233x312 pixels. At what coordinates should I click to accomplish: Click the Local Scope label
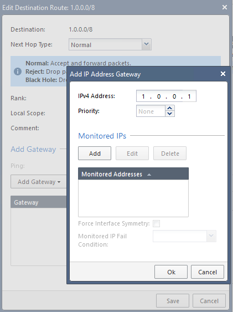click(x=28, y=113)
